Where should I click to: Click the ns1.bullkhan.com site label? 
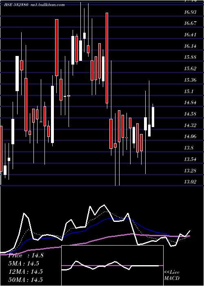47,5
